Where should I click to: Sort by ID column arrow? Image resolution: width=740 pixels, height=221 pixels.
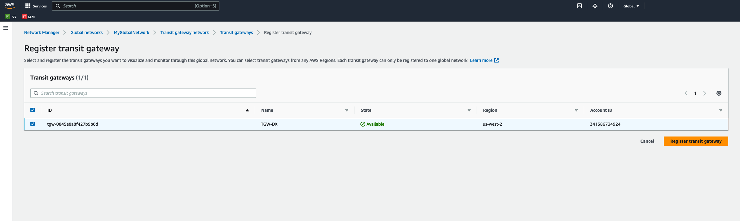[x=247, y=110]
